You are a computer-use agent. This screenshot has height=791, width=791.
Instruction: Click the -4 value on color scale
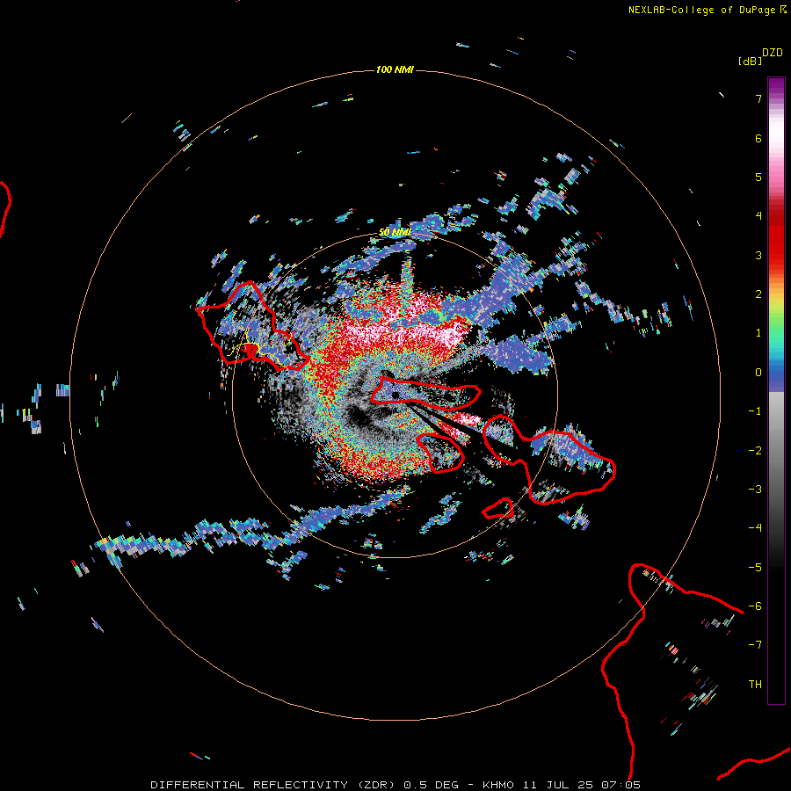pyautogui.click(x=755, y=528)
